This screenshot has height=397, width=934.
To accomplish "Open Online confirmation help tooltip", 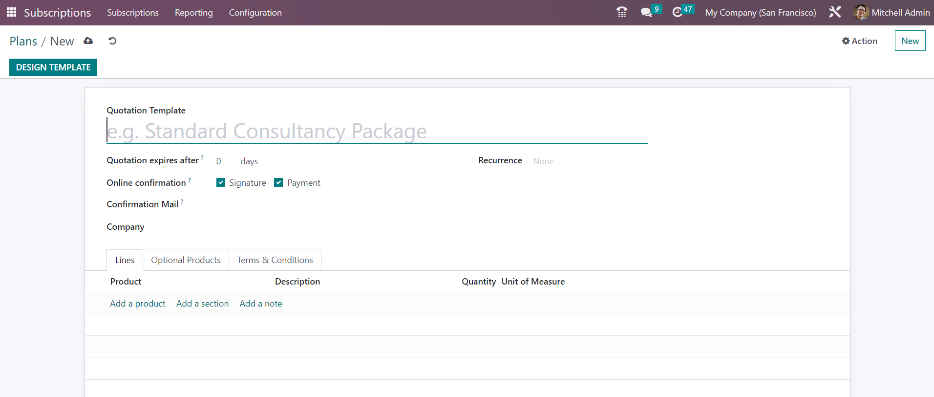I will tap(190, 180).
